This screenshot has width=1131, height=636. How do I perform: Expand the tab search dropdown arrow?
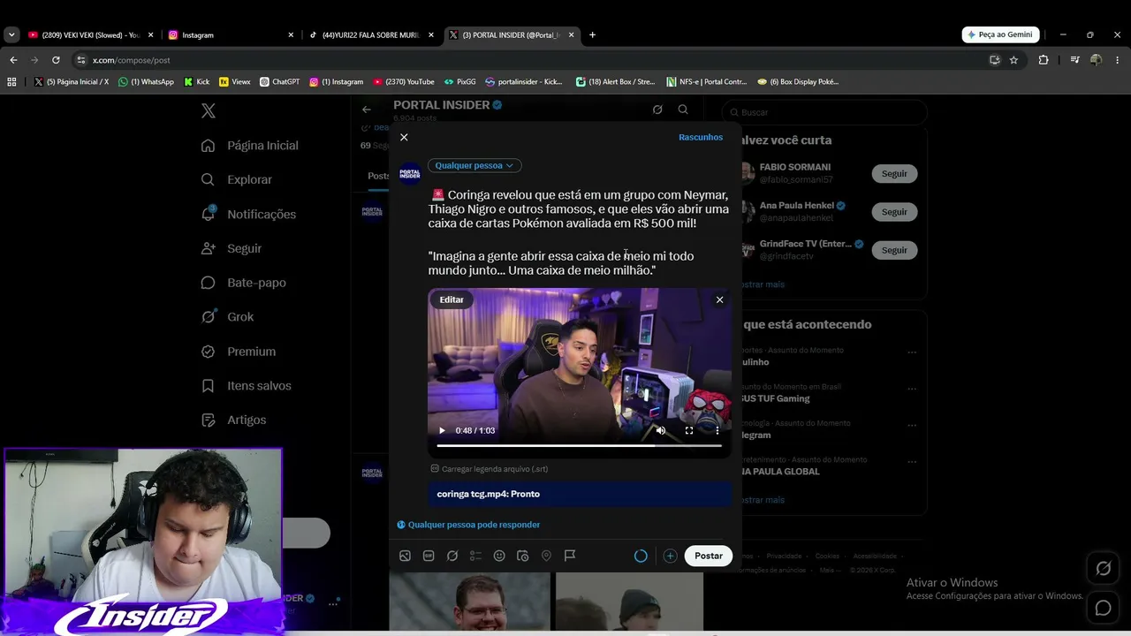pyautogui.click(x=11, y=35)
